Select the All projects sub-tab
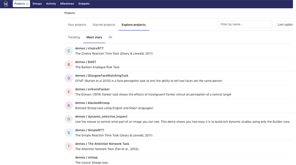 110,37
